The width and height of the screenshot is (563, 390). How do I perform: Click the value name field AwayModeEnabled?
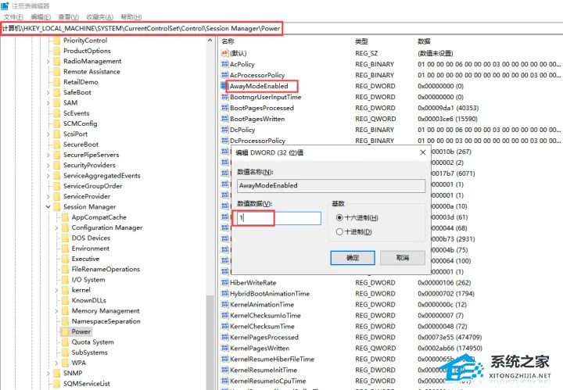331,185
